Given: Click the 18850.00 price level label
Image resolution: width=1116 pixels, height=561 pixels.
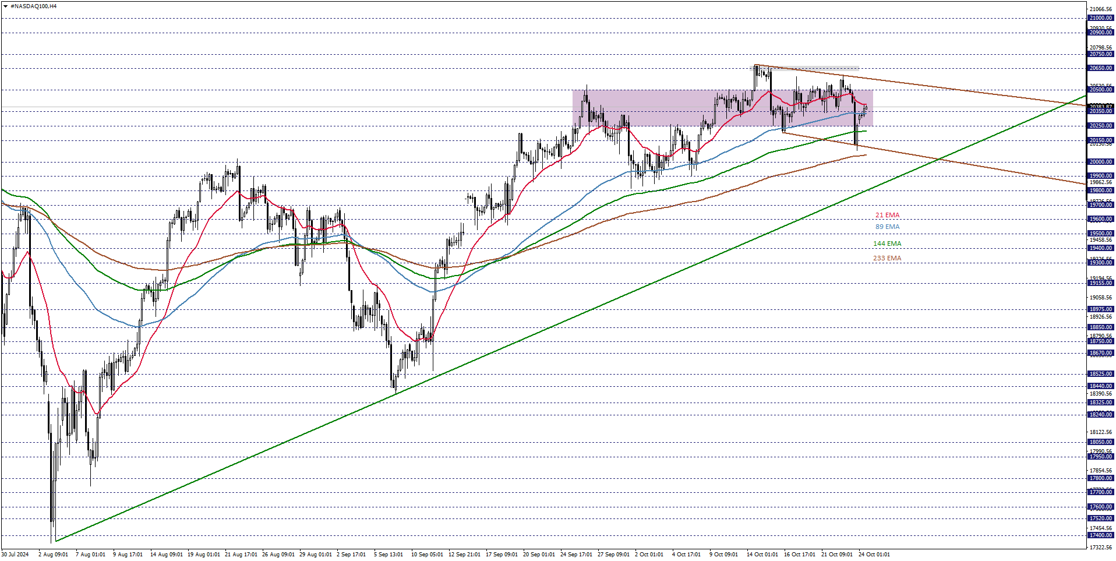Looking at the screenshot, I should 1100,327.
